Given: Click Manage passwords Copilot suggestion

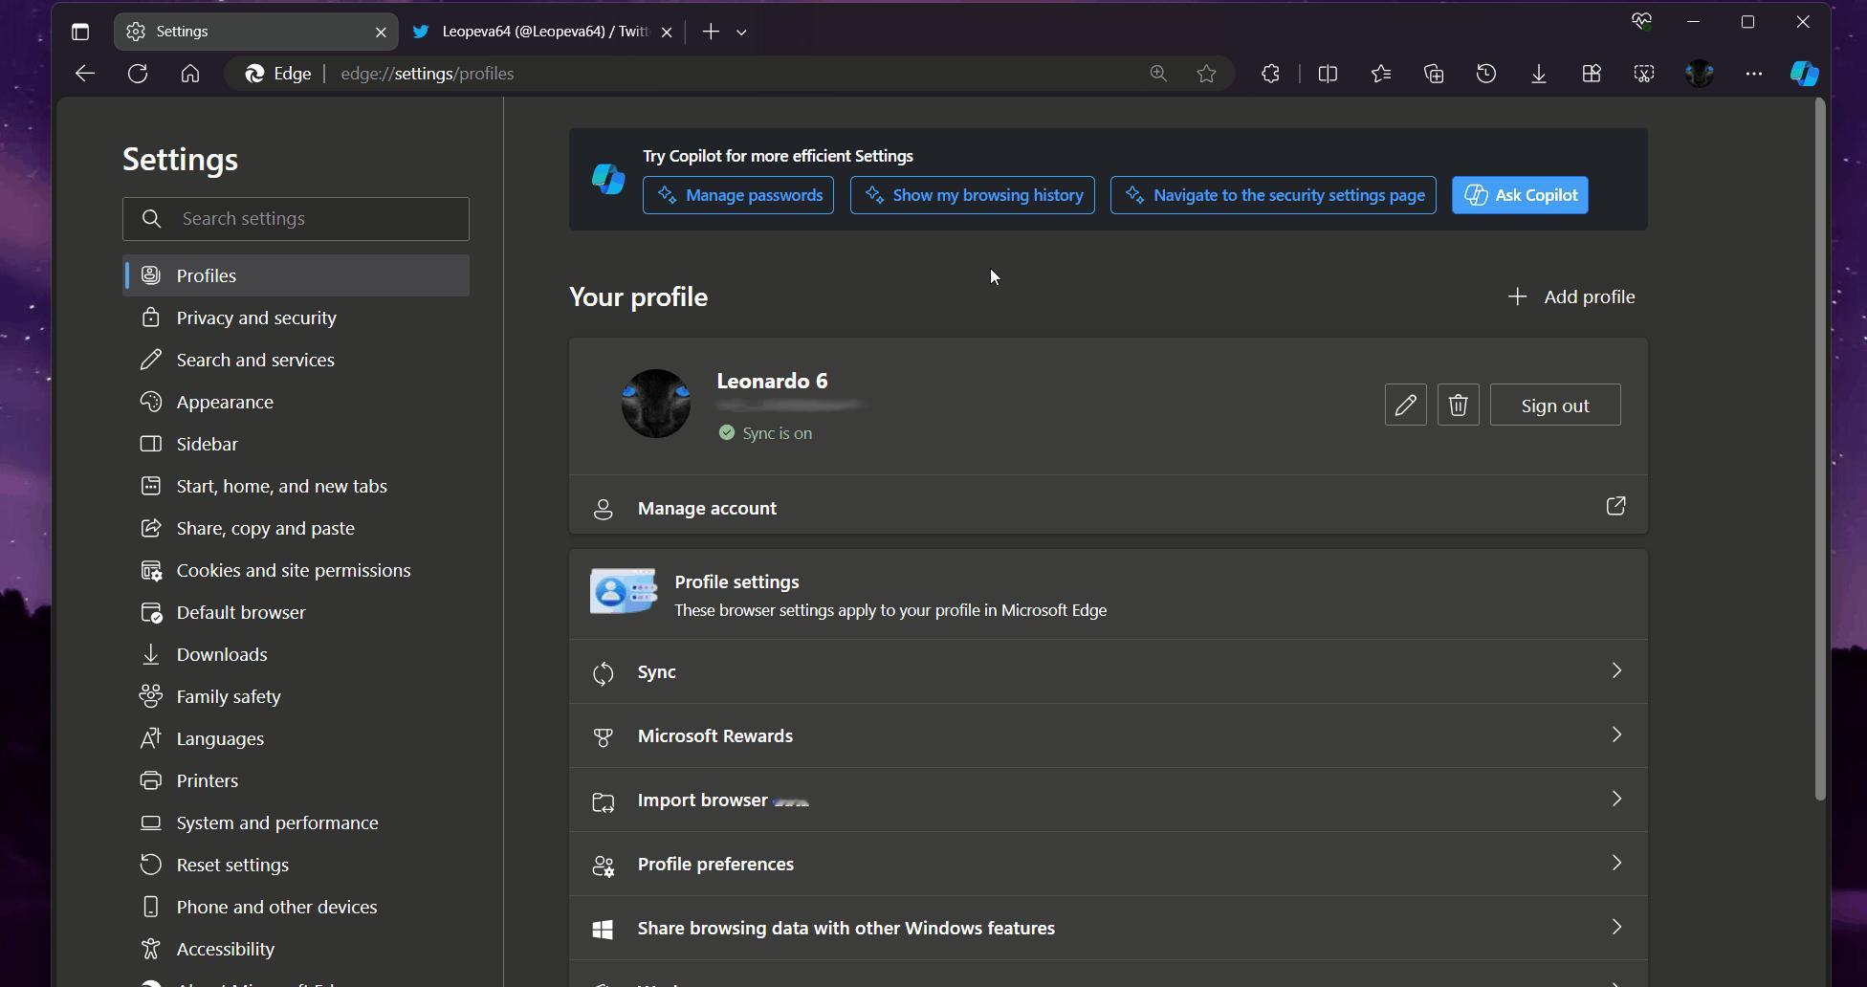Looking at the screenshot, I should point(738,195).
